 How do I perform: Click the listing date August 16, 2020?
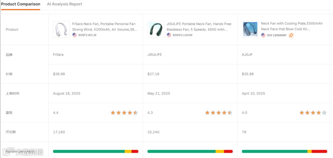coord(67,93)
